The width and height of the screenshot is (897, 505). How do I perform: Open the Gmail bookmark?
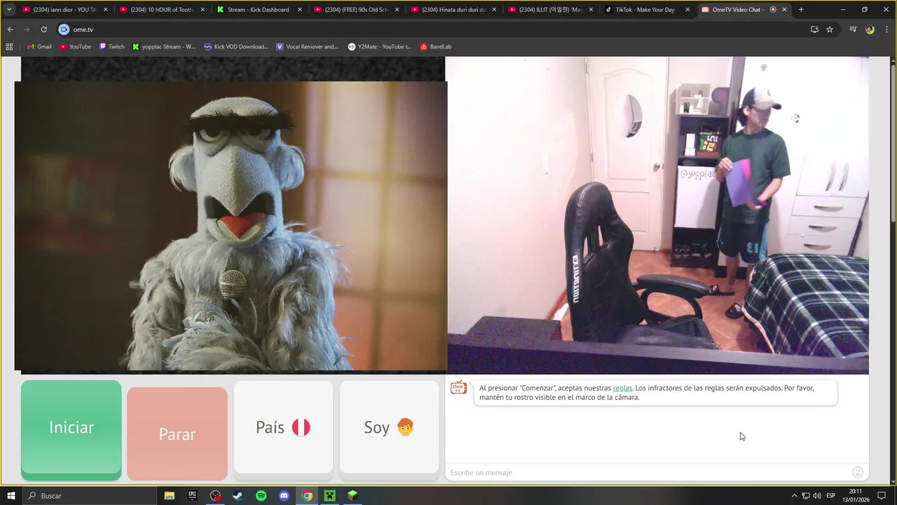[x=40, y=46]
